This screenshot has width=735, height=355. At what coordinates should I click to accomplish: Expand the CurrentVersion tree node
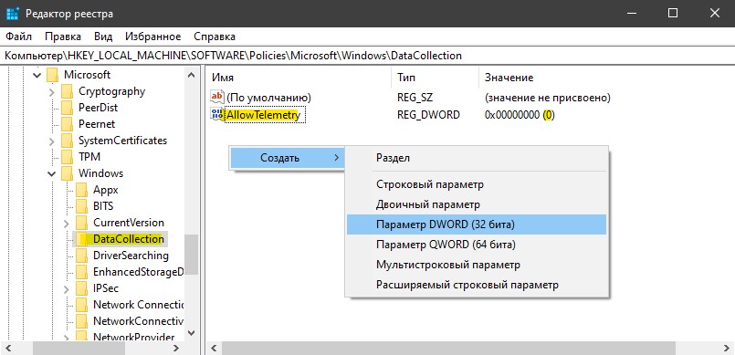tap(67, 223)
